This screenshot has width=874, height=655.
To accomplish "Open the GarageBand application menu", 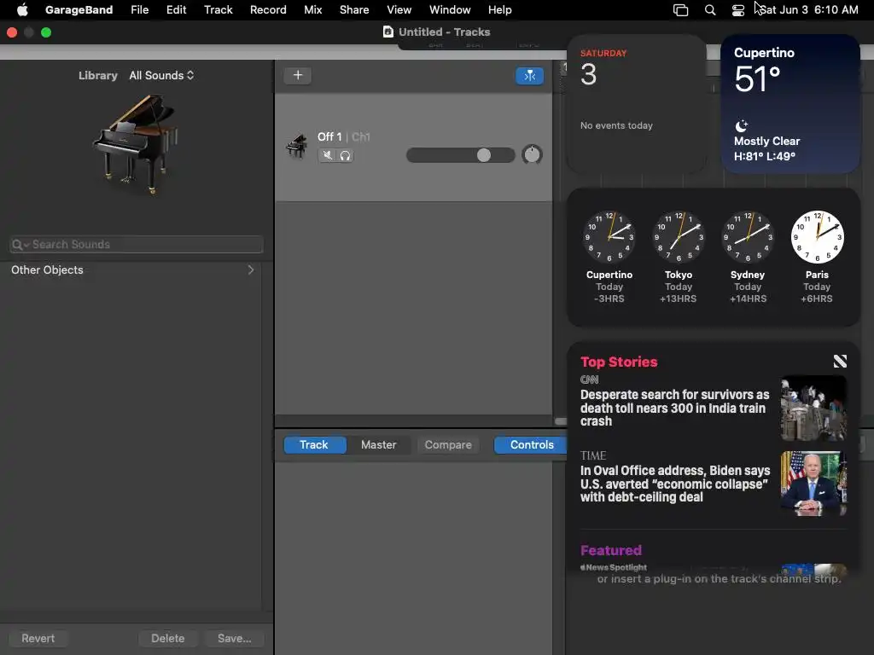I will (x=79, y=9).
